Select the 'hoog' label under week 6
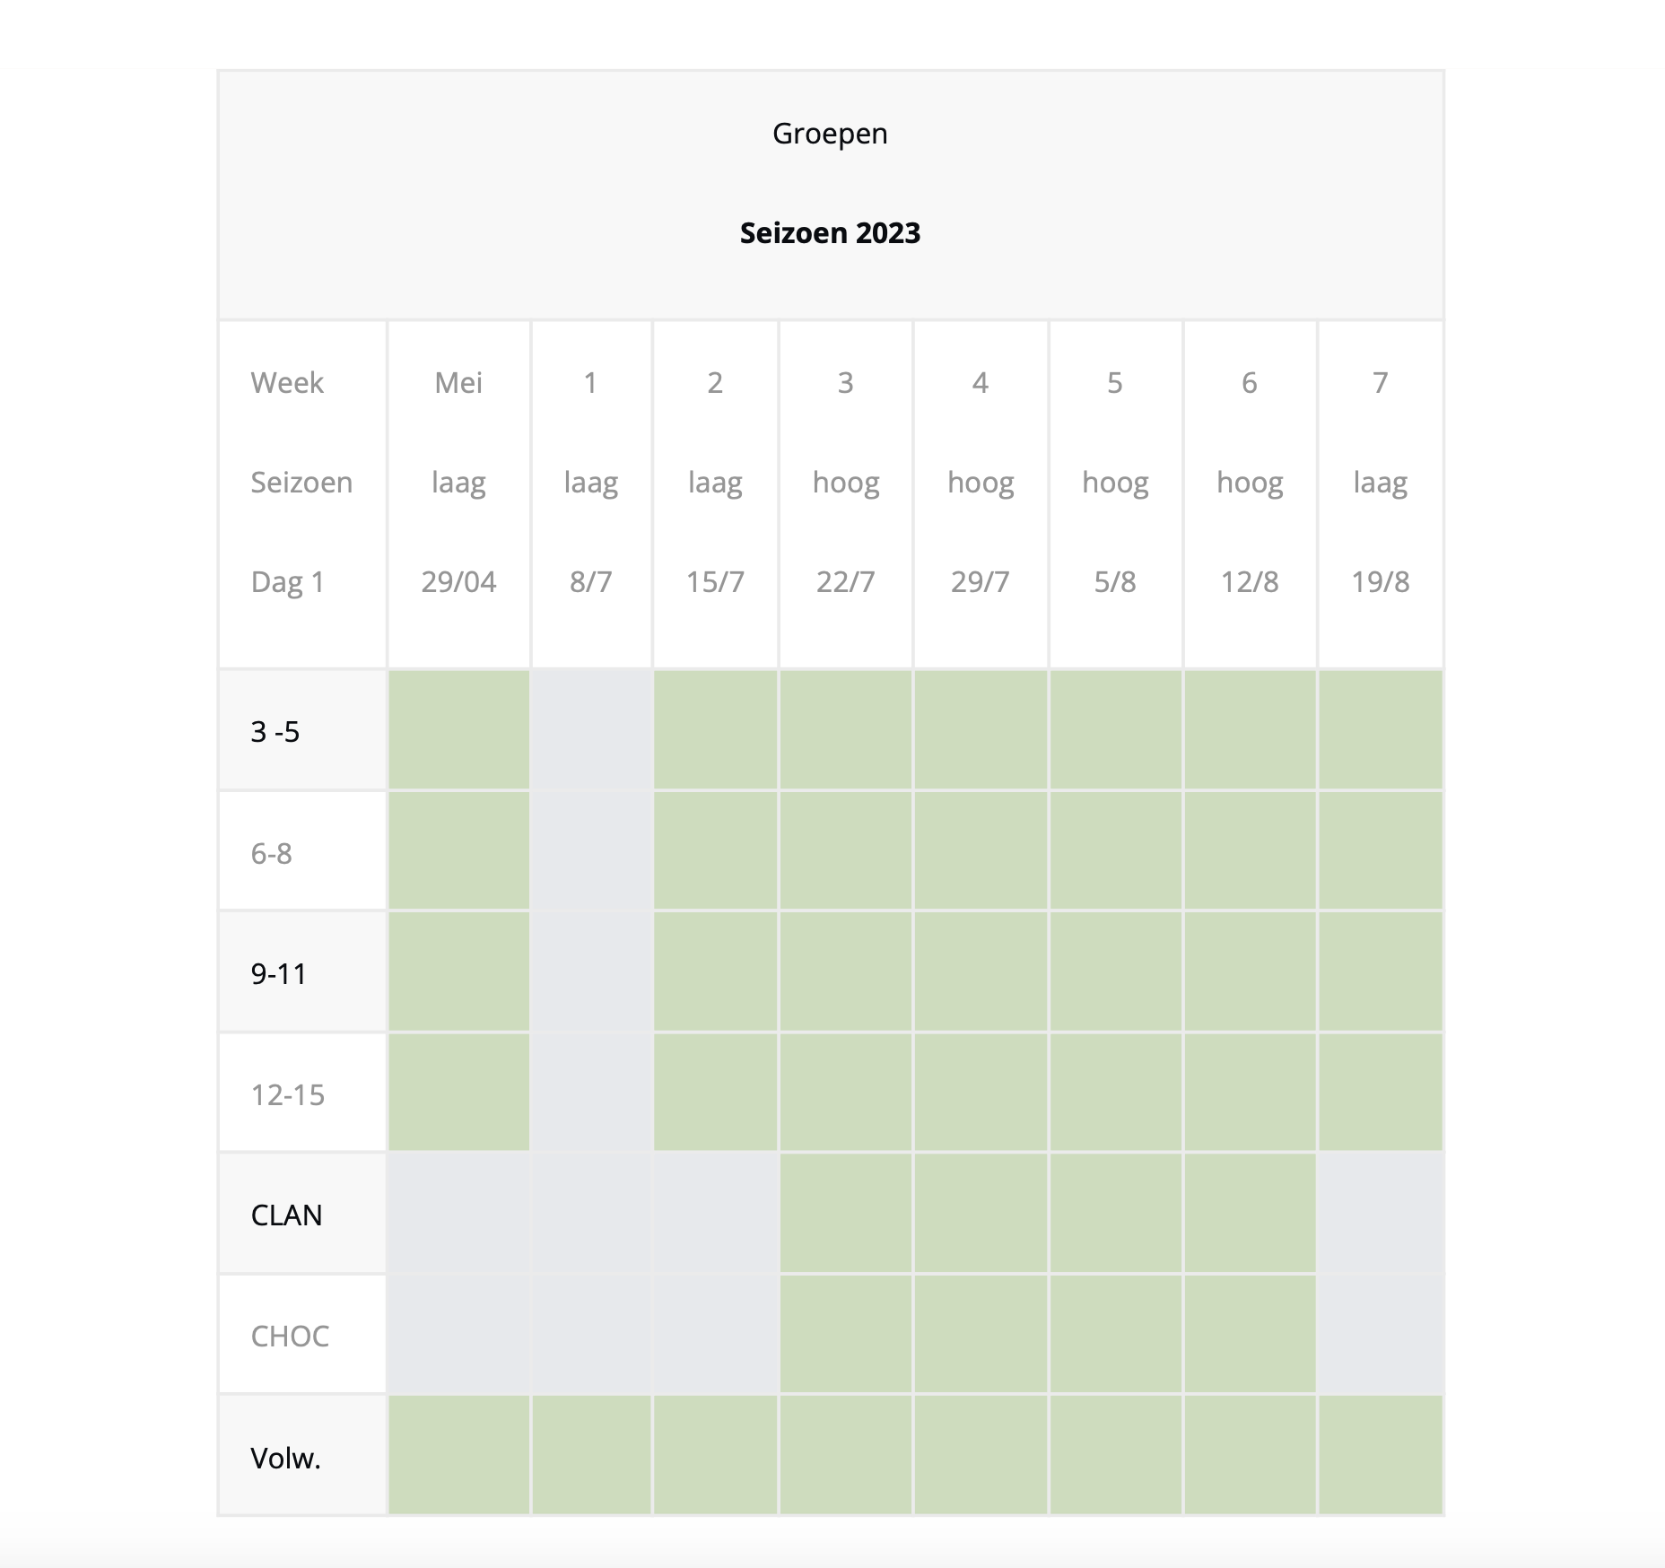 [x=1250, y=483]
